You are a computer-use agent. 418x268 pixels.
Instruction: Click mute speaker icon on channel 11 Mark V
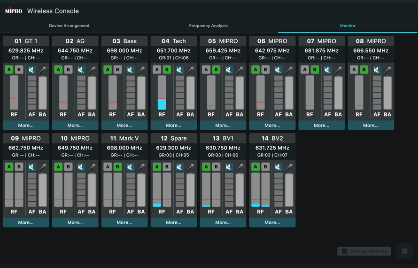click(131, 167)
